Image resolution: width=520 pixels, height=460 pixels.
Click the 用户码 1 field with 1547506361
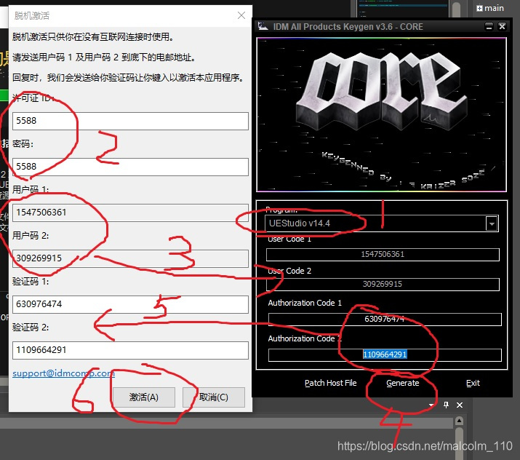(130, 213)
